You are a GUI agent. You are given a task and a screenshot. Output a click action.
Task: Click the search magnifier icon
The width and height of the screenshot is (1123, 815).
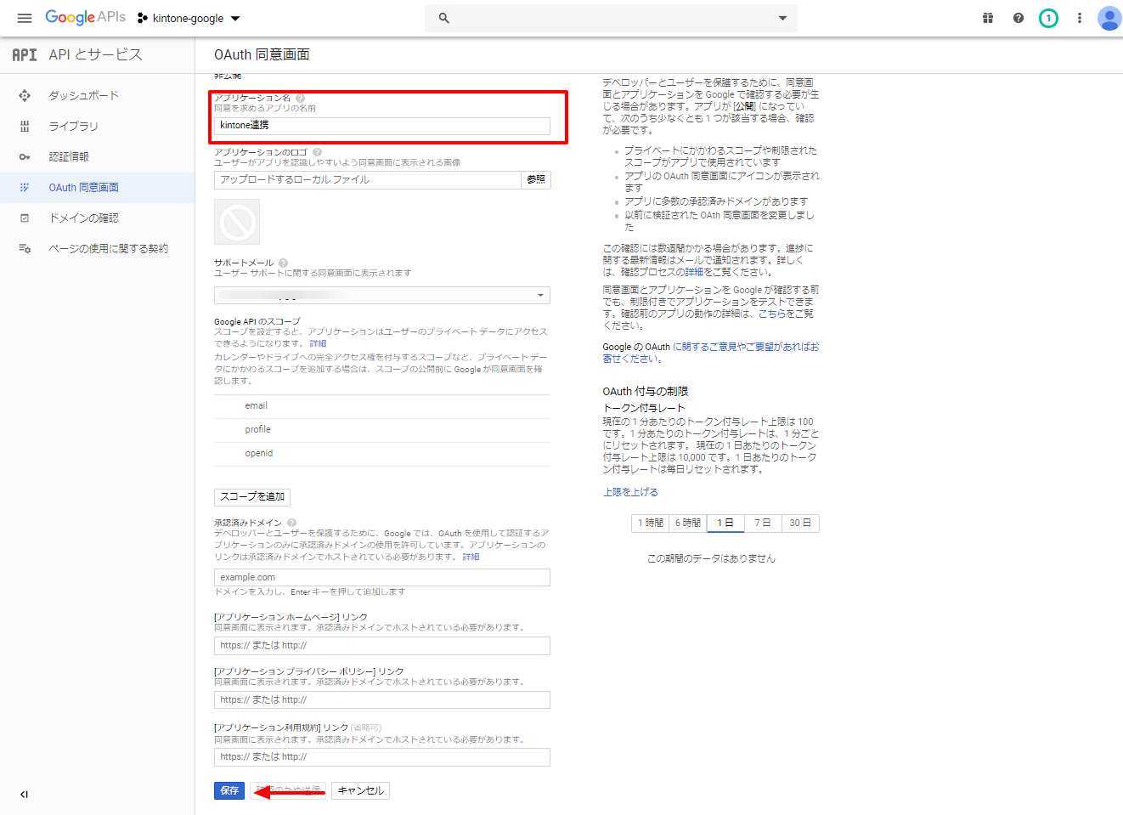point(443,18)
